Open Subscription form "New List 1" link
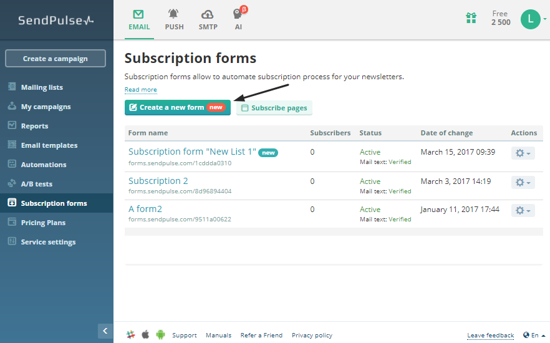Image resolution: width=550 pixels, height=343 pixels. [x=192, y=152]
